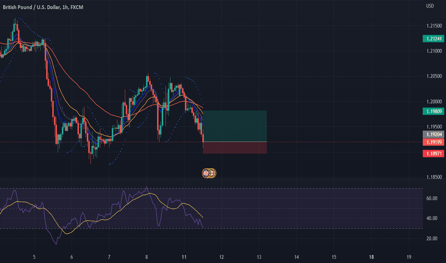Click the 1.20500 price axis value
Image resolution: width=446 pixels, height=263 pixels.
(434, 76)
